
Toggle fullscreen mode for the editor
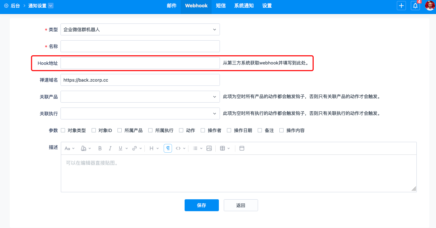(x=242, y=148)
